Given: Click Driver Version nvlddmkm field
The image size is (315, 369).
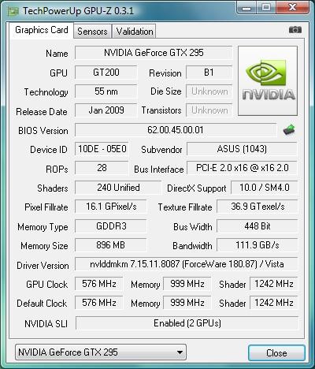Looking at the screenshot, I should [x=187, y=264].
